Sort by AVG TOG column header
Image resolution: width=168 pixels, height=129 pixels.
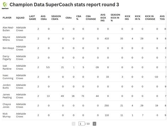(x=162, y=18)
